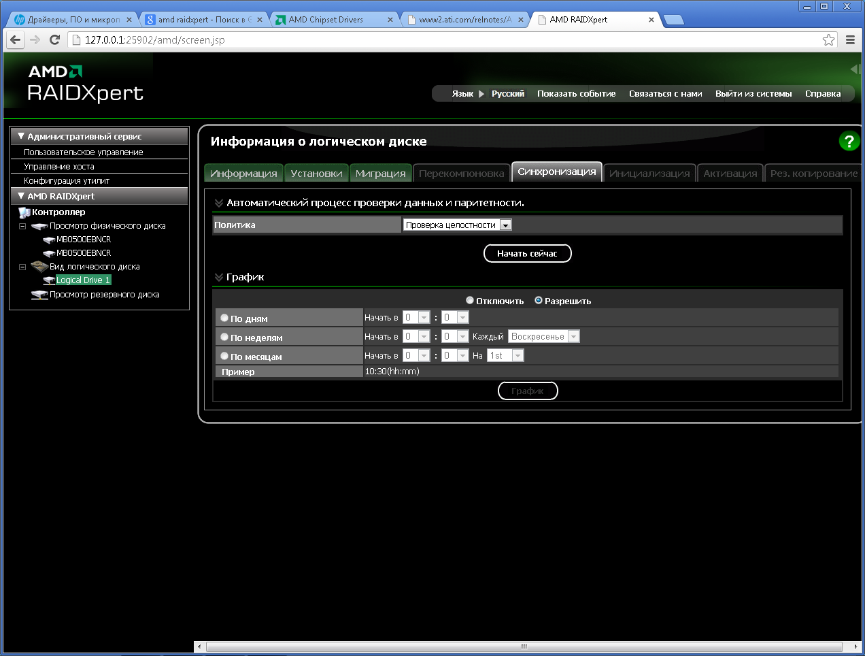The width and height of the screenshot is (865, 656).
Task: Click the spare drive view icon
Action: (x=39, y=295)
